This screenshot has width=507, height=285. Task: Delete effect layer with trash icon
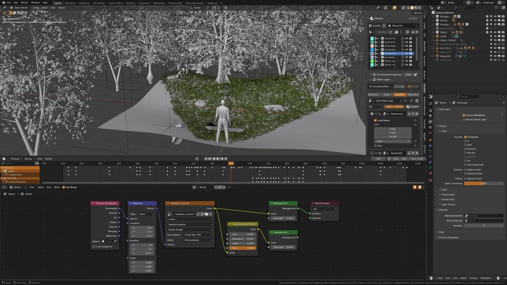pyautogui.click(x=417, y=101)
